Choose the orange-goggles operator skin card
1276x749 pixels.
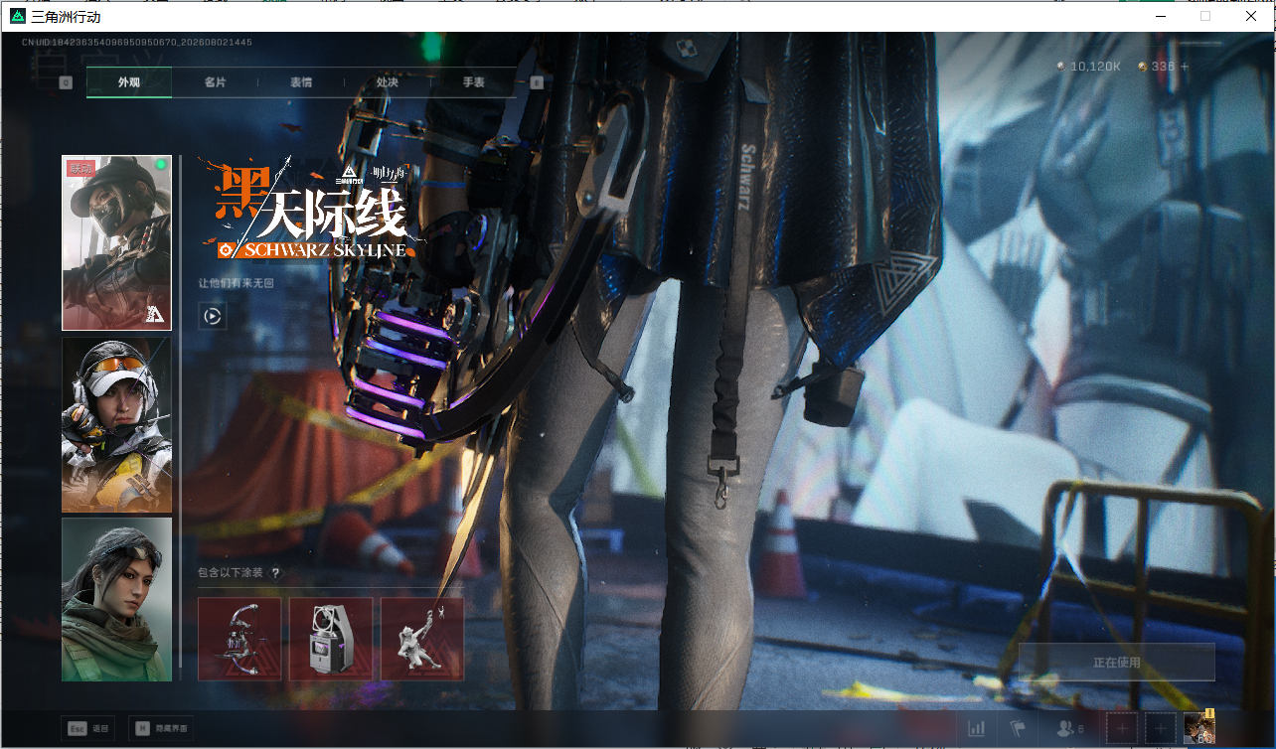pyautogui.click(x=116, y=425)
